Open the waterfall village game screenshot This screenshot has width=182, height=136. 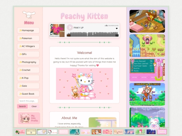point(147,46)
